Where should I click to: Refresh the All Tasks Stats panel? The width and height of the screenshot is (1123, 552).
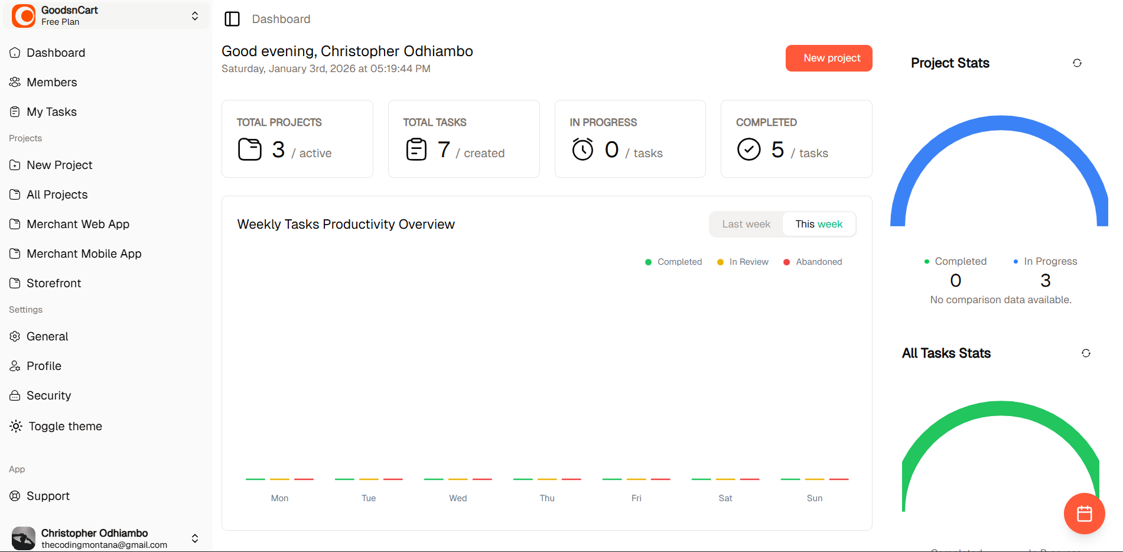point(1086,353)
